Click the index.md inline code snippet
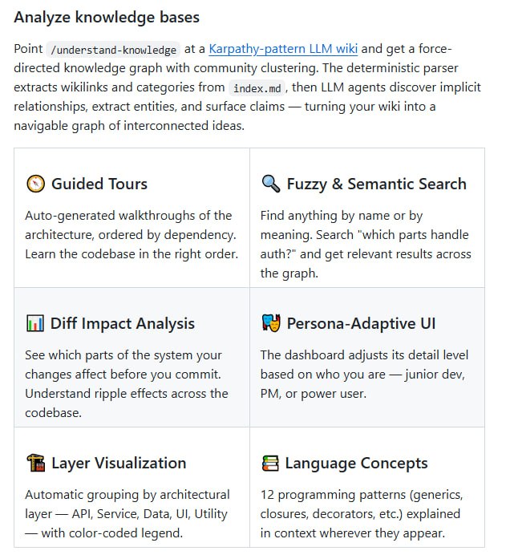This screenshot has height=559, width=510. click(x=257, y=87)
